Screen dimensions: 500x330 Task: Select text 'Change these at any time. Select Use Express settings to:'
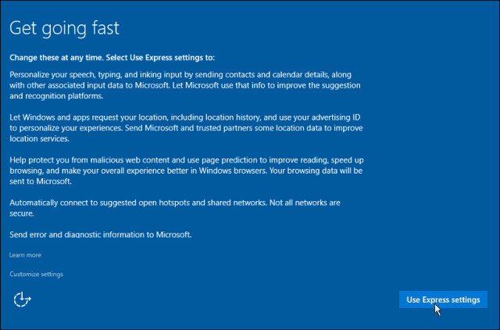click(x=112, y=57)
